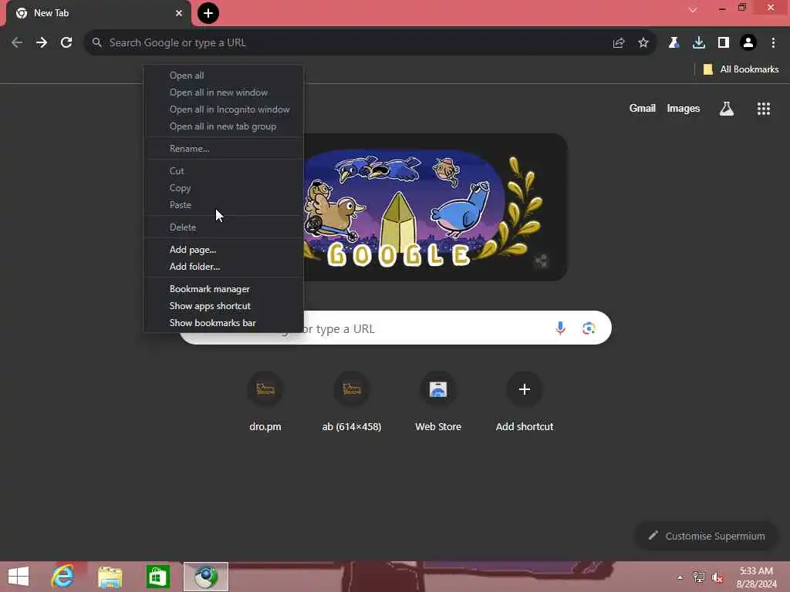The image size is (790, 592).
Task: Search by image with Lens icon
Action: click(589, 328)
